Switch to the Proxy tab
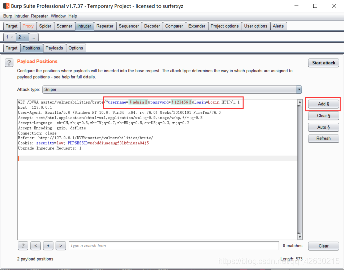The height and width of the screenshot is (270, 344). point(28,26)
